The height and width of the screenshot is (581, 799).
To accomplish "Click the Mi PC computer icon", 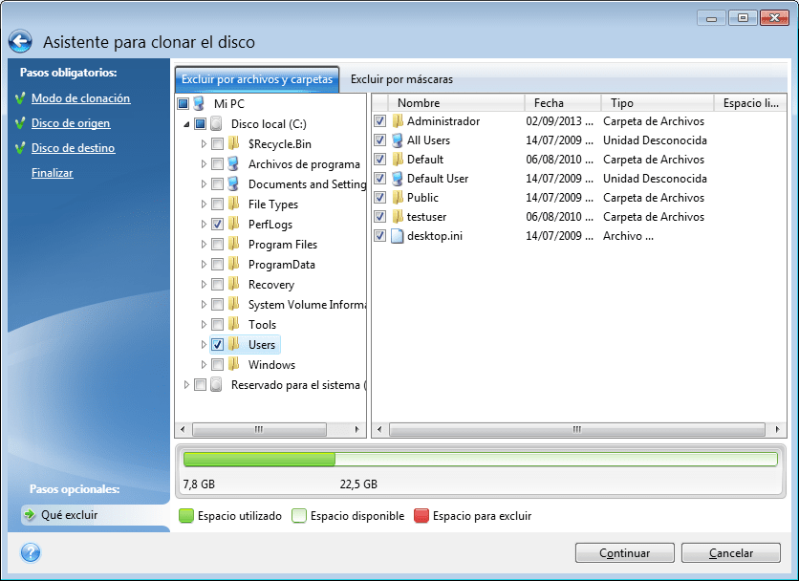I will (200, 103).
